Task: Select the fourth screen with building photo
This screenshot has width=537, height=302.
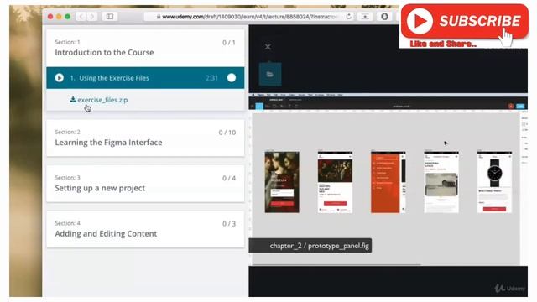Action: [441, 182]
